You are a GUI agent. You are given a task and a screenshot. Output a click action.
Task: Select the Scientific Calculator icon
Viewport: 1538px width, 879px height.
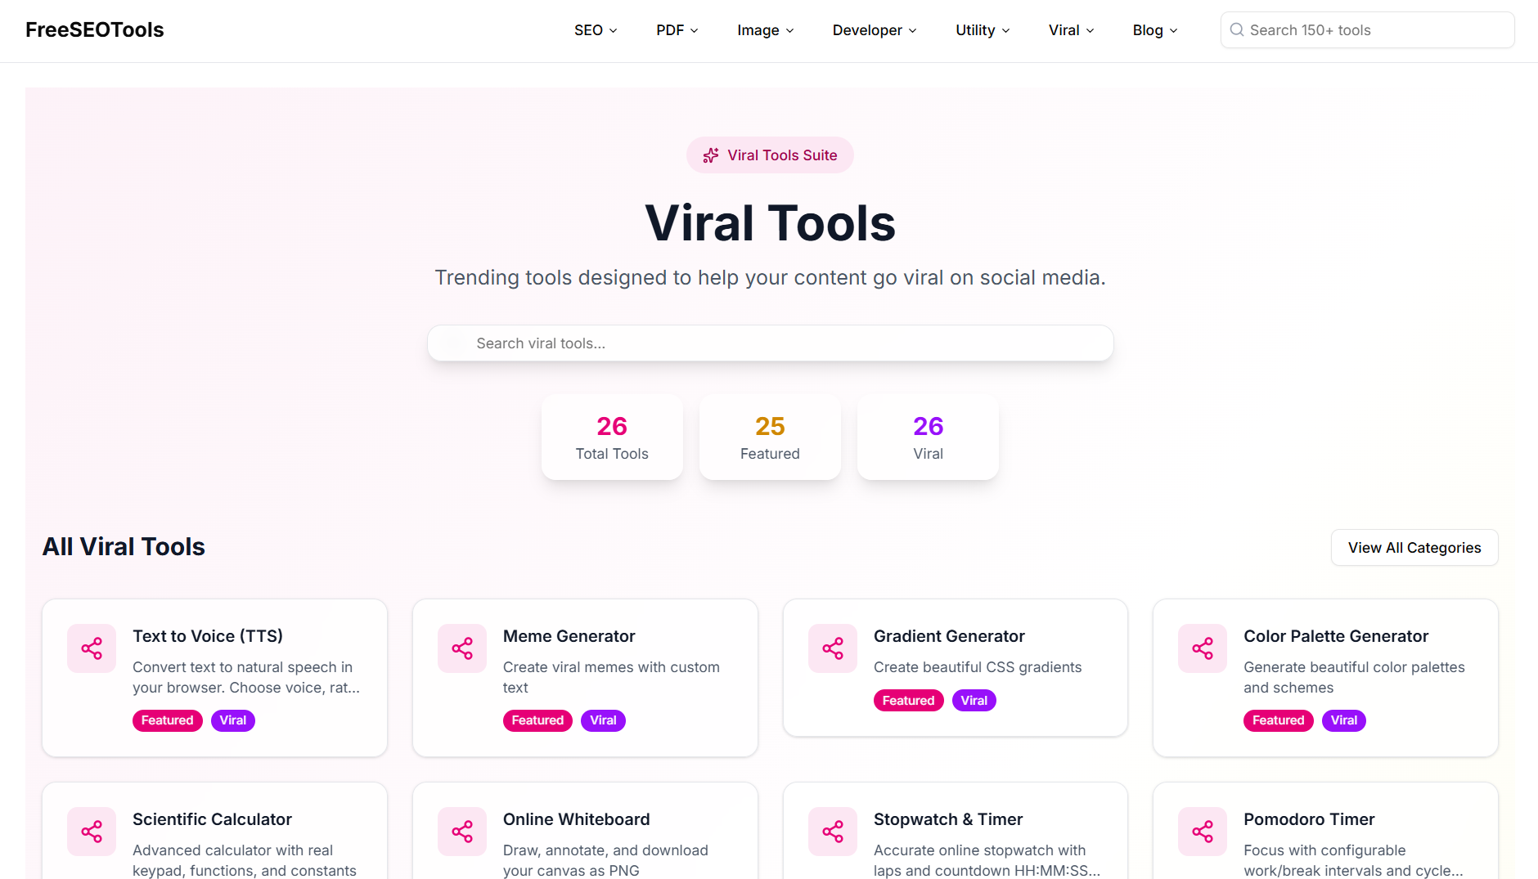click(92, 832)
